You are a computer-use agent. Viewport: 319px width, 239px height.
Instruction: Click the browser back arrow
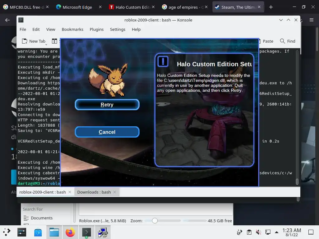click(x=7, y=20)
